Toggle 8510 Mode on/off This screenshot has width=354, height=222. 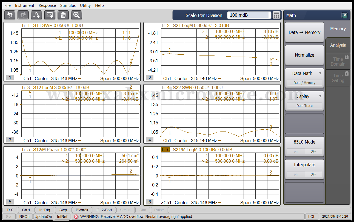pos(304,147)
